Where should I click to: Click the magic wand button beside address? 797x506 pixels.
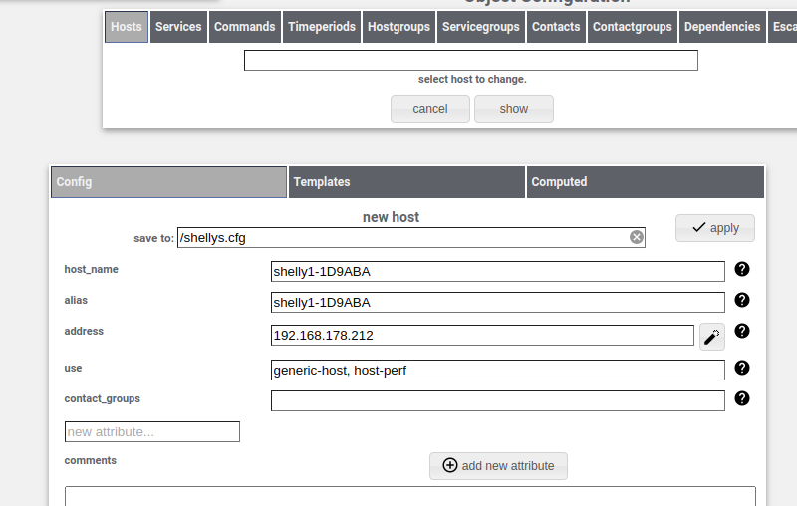[712, 337]
